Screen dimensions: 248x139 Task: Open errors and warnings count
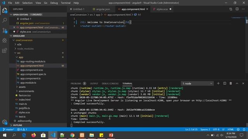(22, 129)
